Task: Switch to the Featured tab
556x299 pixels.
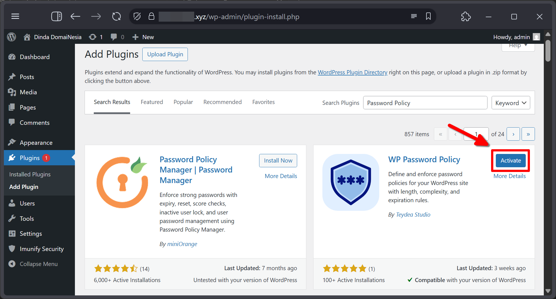Action: tap(152, 102)
